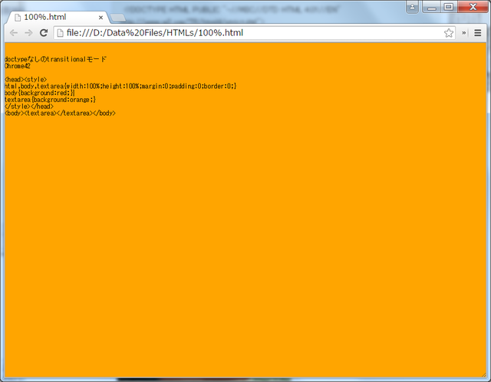Click the line 'body{background:red;}'

click(40, 93)
